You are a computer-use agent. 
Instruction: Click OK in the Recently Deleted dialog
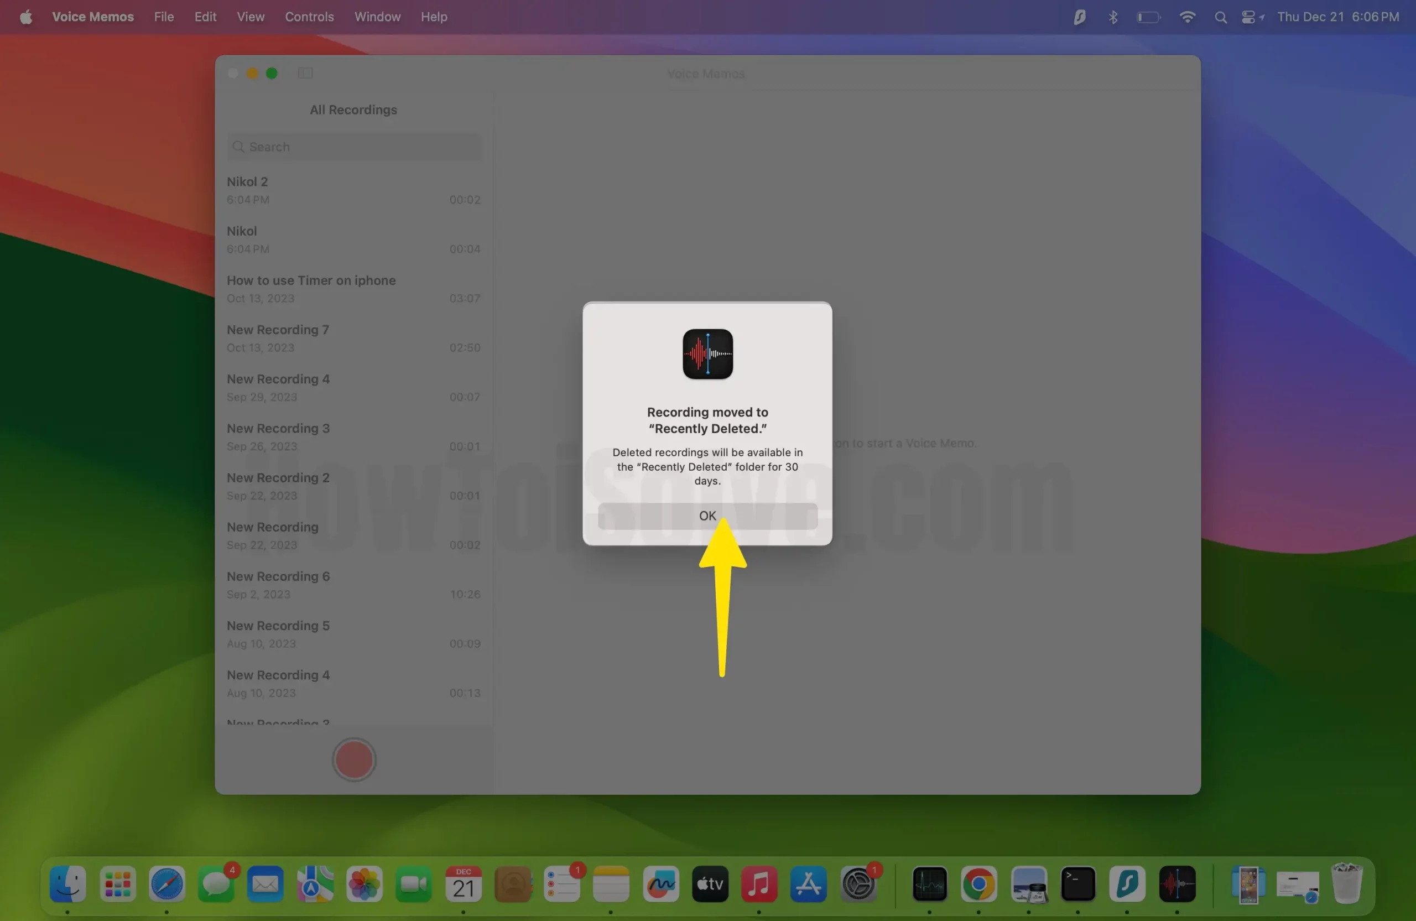coord(707,516)
